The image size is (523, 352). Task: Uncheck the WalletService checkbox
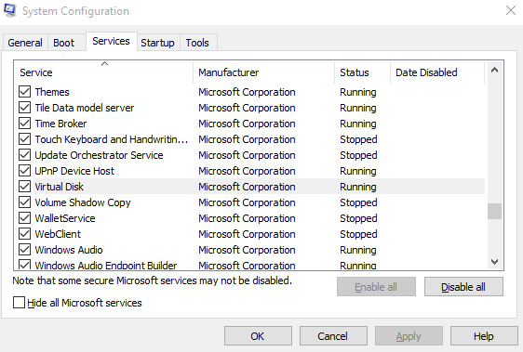[25, 218]
